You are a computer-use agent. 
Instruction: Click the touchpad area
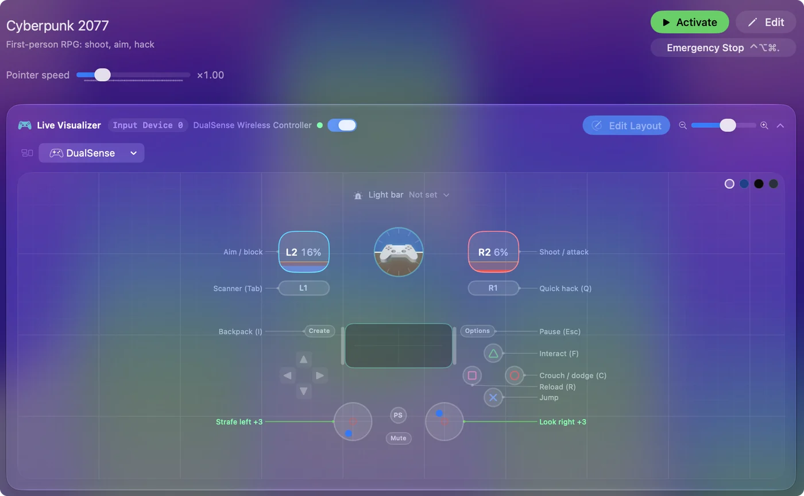click(399, 346)
